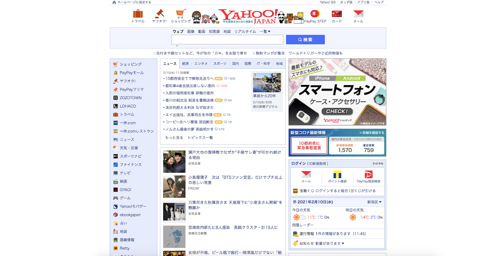Viewport: 493px width, 256px height.
Task: Click the 宝箱くじ lottery row
Action: click(338, 191)
